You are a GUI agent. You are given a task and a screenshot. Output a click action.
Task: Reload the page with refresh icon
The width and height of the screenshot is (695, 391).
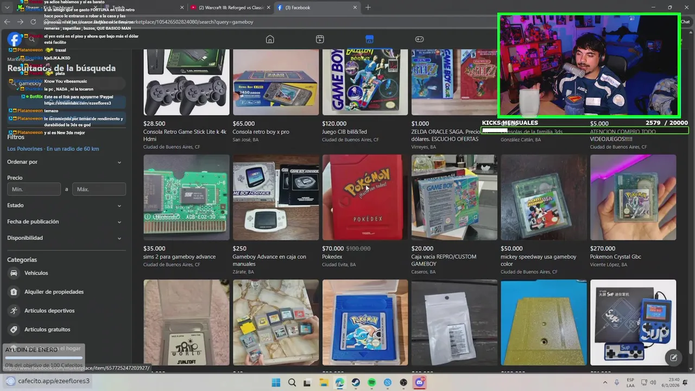tap(33, 22)
